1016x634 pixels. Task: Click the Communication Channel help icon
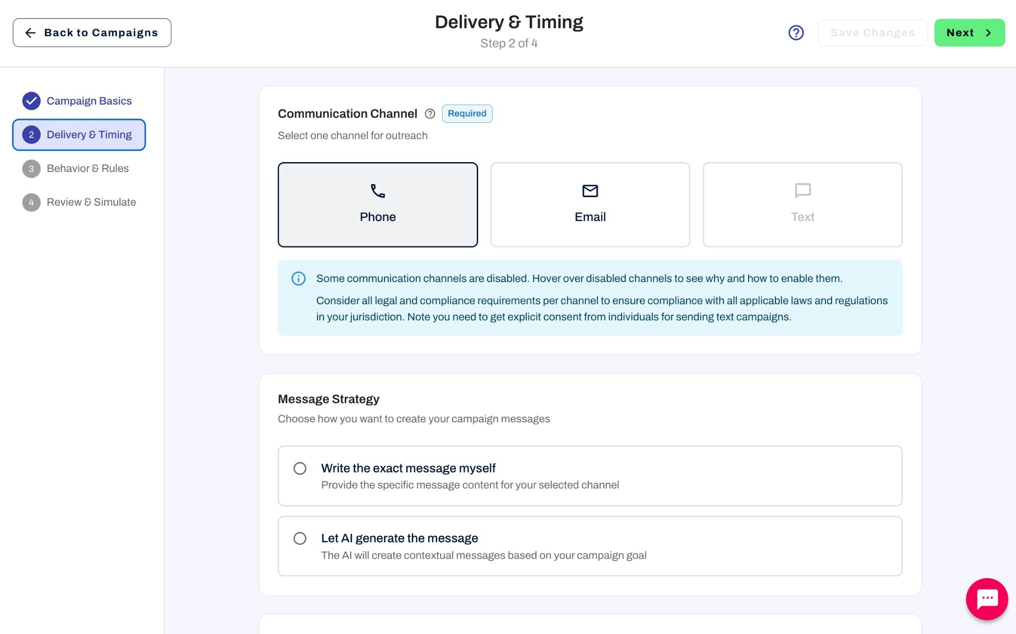pos(430,114)
